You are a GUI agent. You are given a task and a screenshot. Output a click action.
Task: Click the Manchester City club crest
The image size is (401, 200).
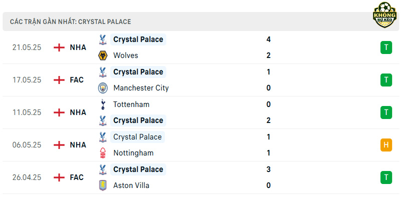tap(103, 88)
